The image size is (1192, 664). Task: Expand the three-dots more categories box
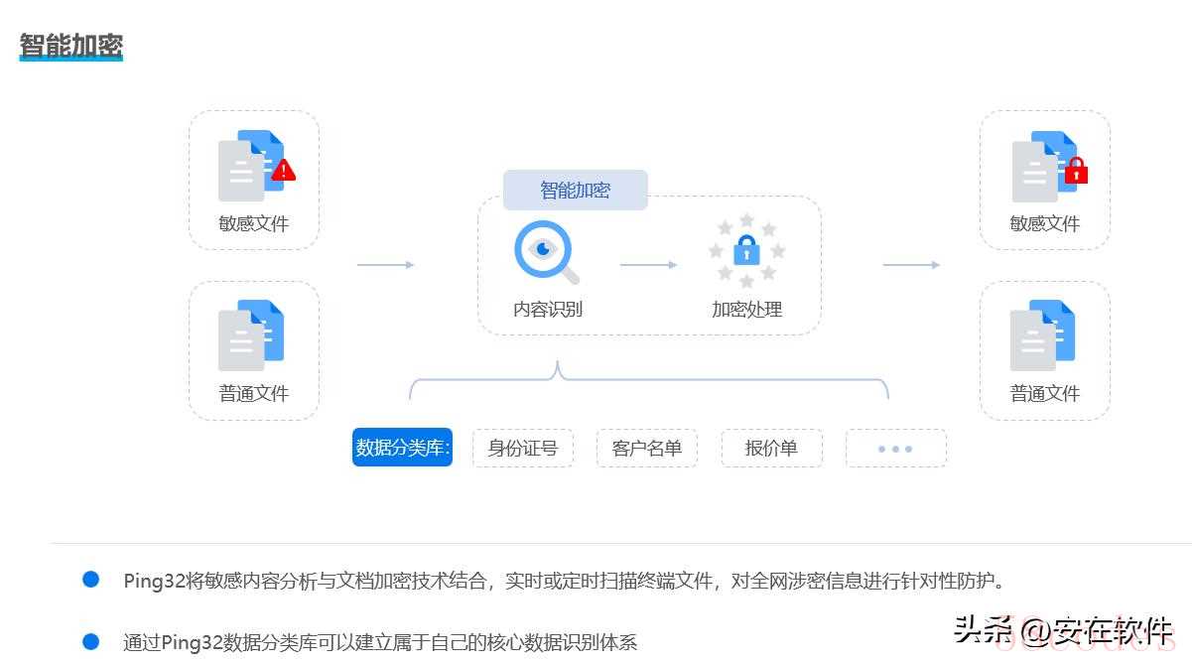895,448
